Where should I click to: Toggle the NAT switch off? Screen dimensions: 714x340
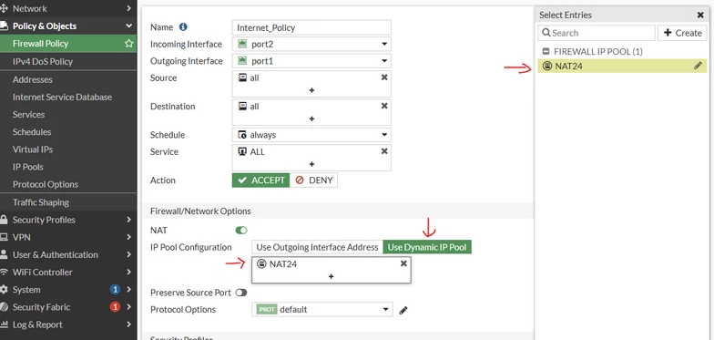coord(241,231)
